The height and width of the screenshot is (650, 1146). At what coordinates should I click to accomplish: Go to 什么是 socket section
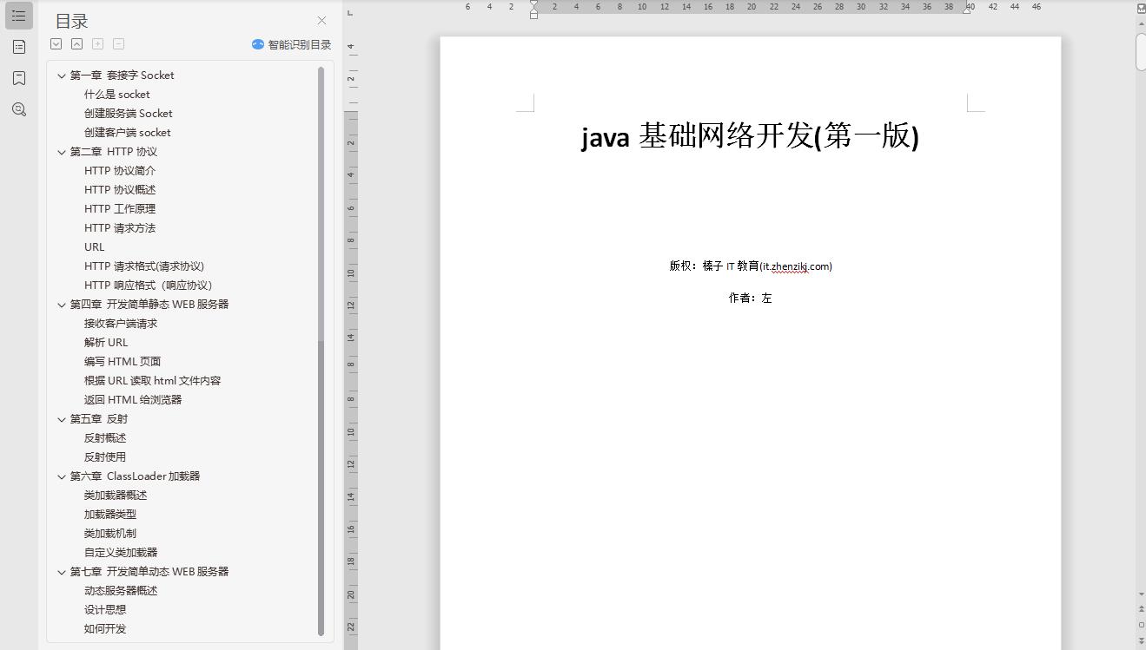click(x=116, y=95)
